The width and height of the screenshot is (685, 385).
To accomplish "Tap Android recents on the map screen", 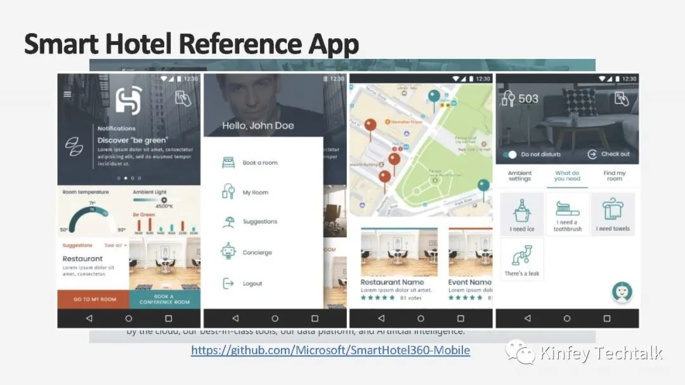I will coord(460,318).
